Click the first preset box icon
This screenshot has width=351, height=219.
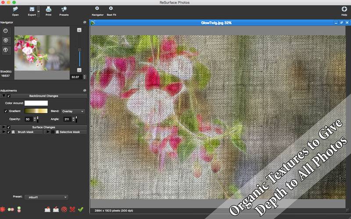pyautogui.click(x=47, y=209)
